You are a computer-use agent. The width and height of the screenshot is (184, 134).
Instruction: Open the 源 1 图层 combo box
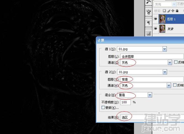click(x=152, y=57)
